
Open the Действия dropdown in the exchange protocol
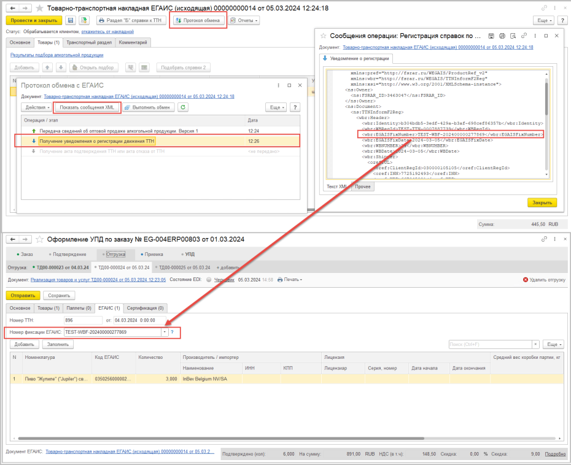[37, 107]
